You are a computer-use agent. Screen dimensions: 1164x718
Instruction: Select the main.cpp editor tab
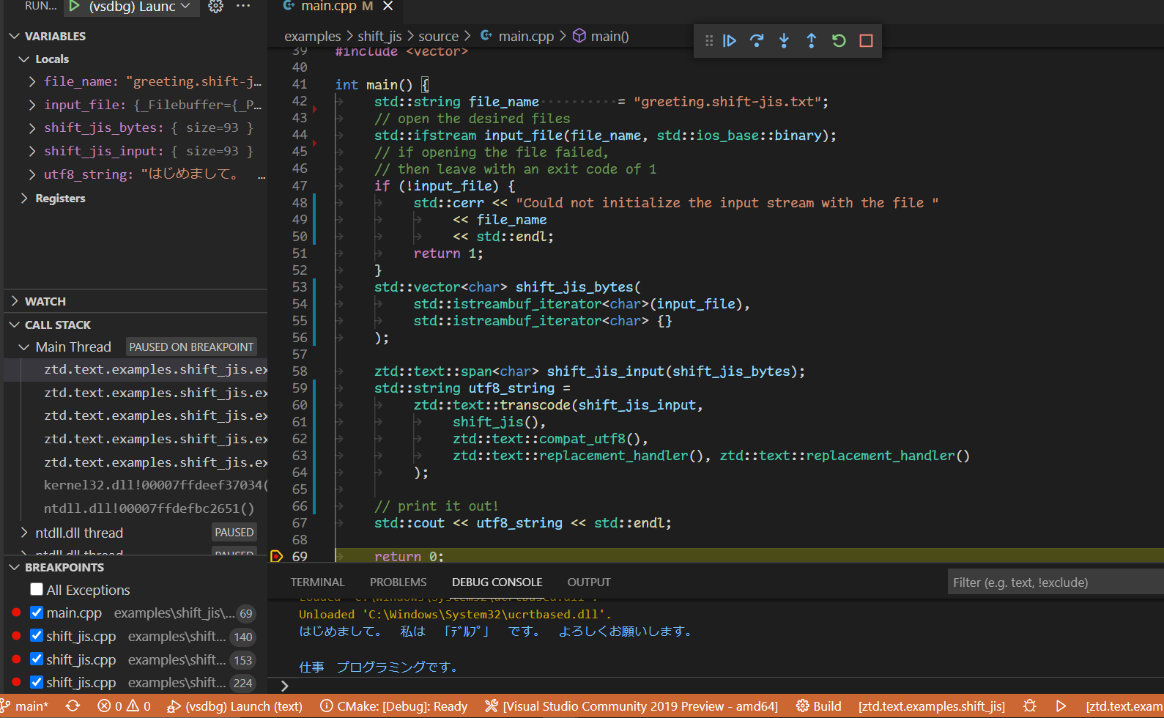point(328,7)
